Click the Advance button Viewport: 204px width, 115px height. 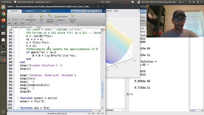point(60,20)
